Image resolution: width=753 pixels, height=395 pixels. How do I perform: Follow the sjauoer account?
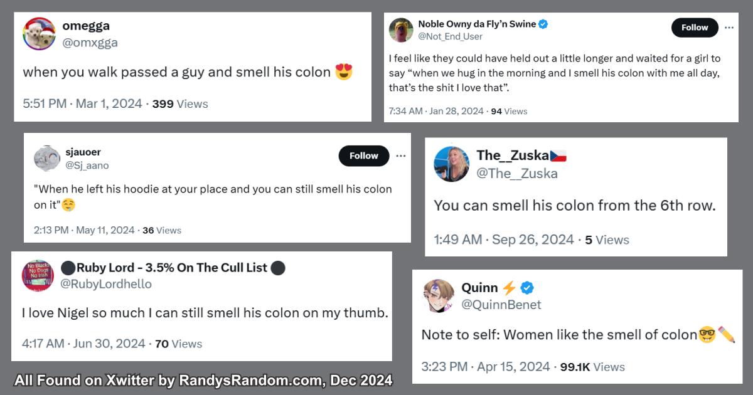(364, 156)
